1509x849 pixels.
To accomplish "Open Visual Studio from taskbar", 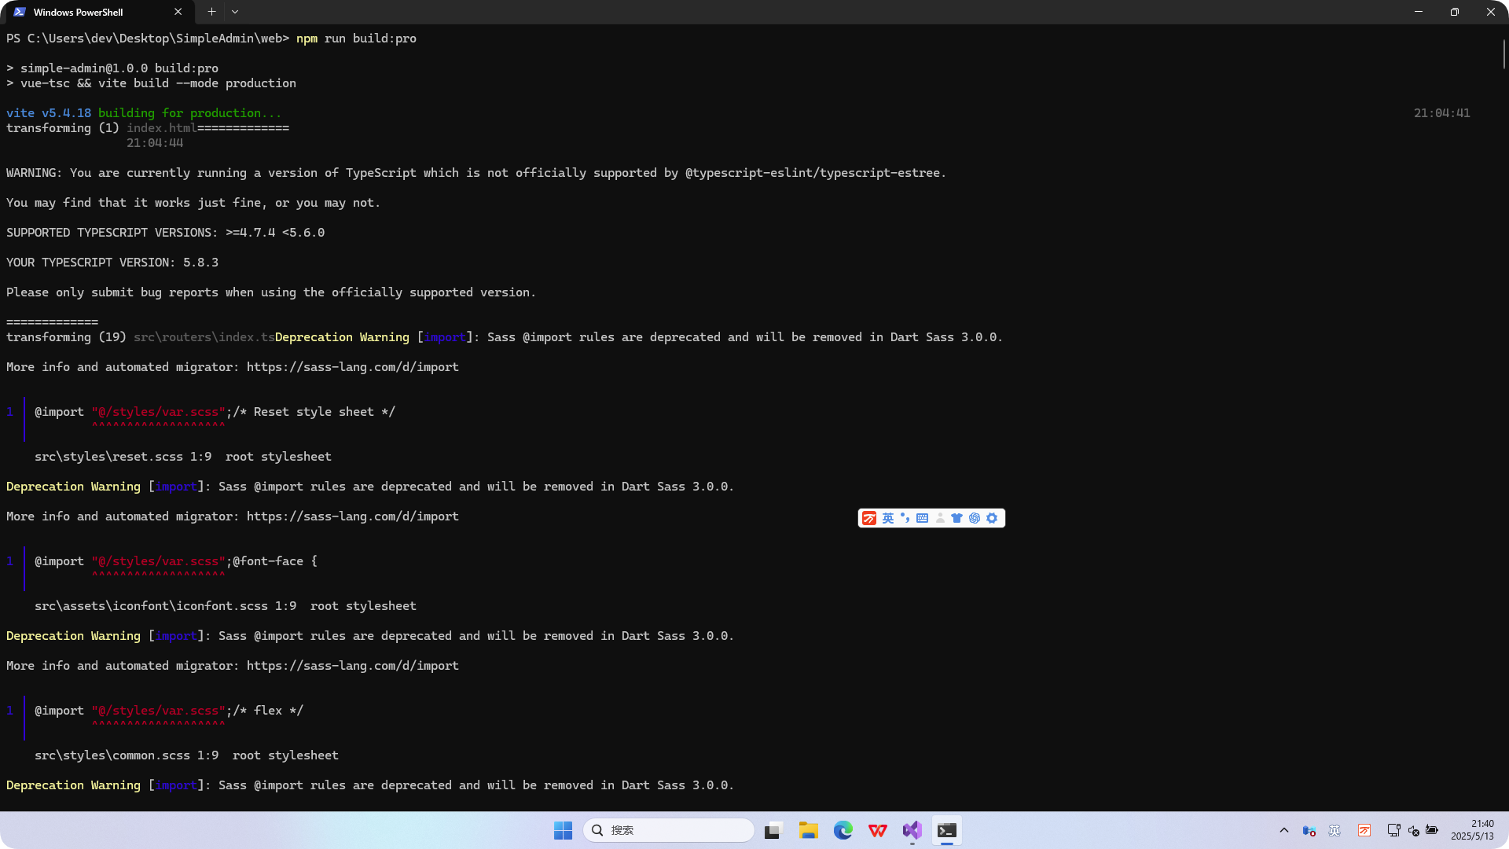I will tap(912, 830).
